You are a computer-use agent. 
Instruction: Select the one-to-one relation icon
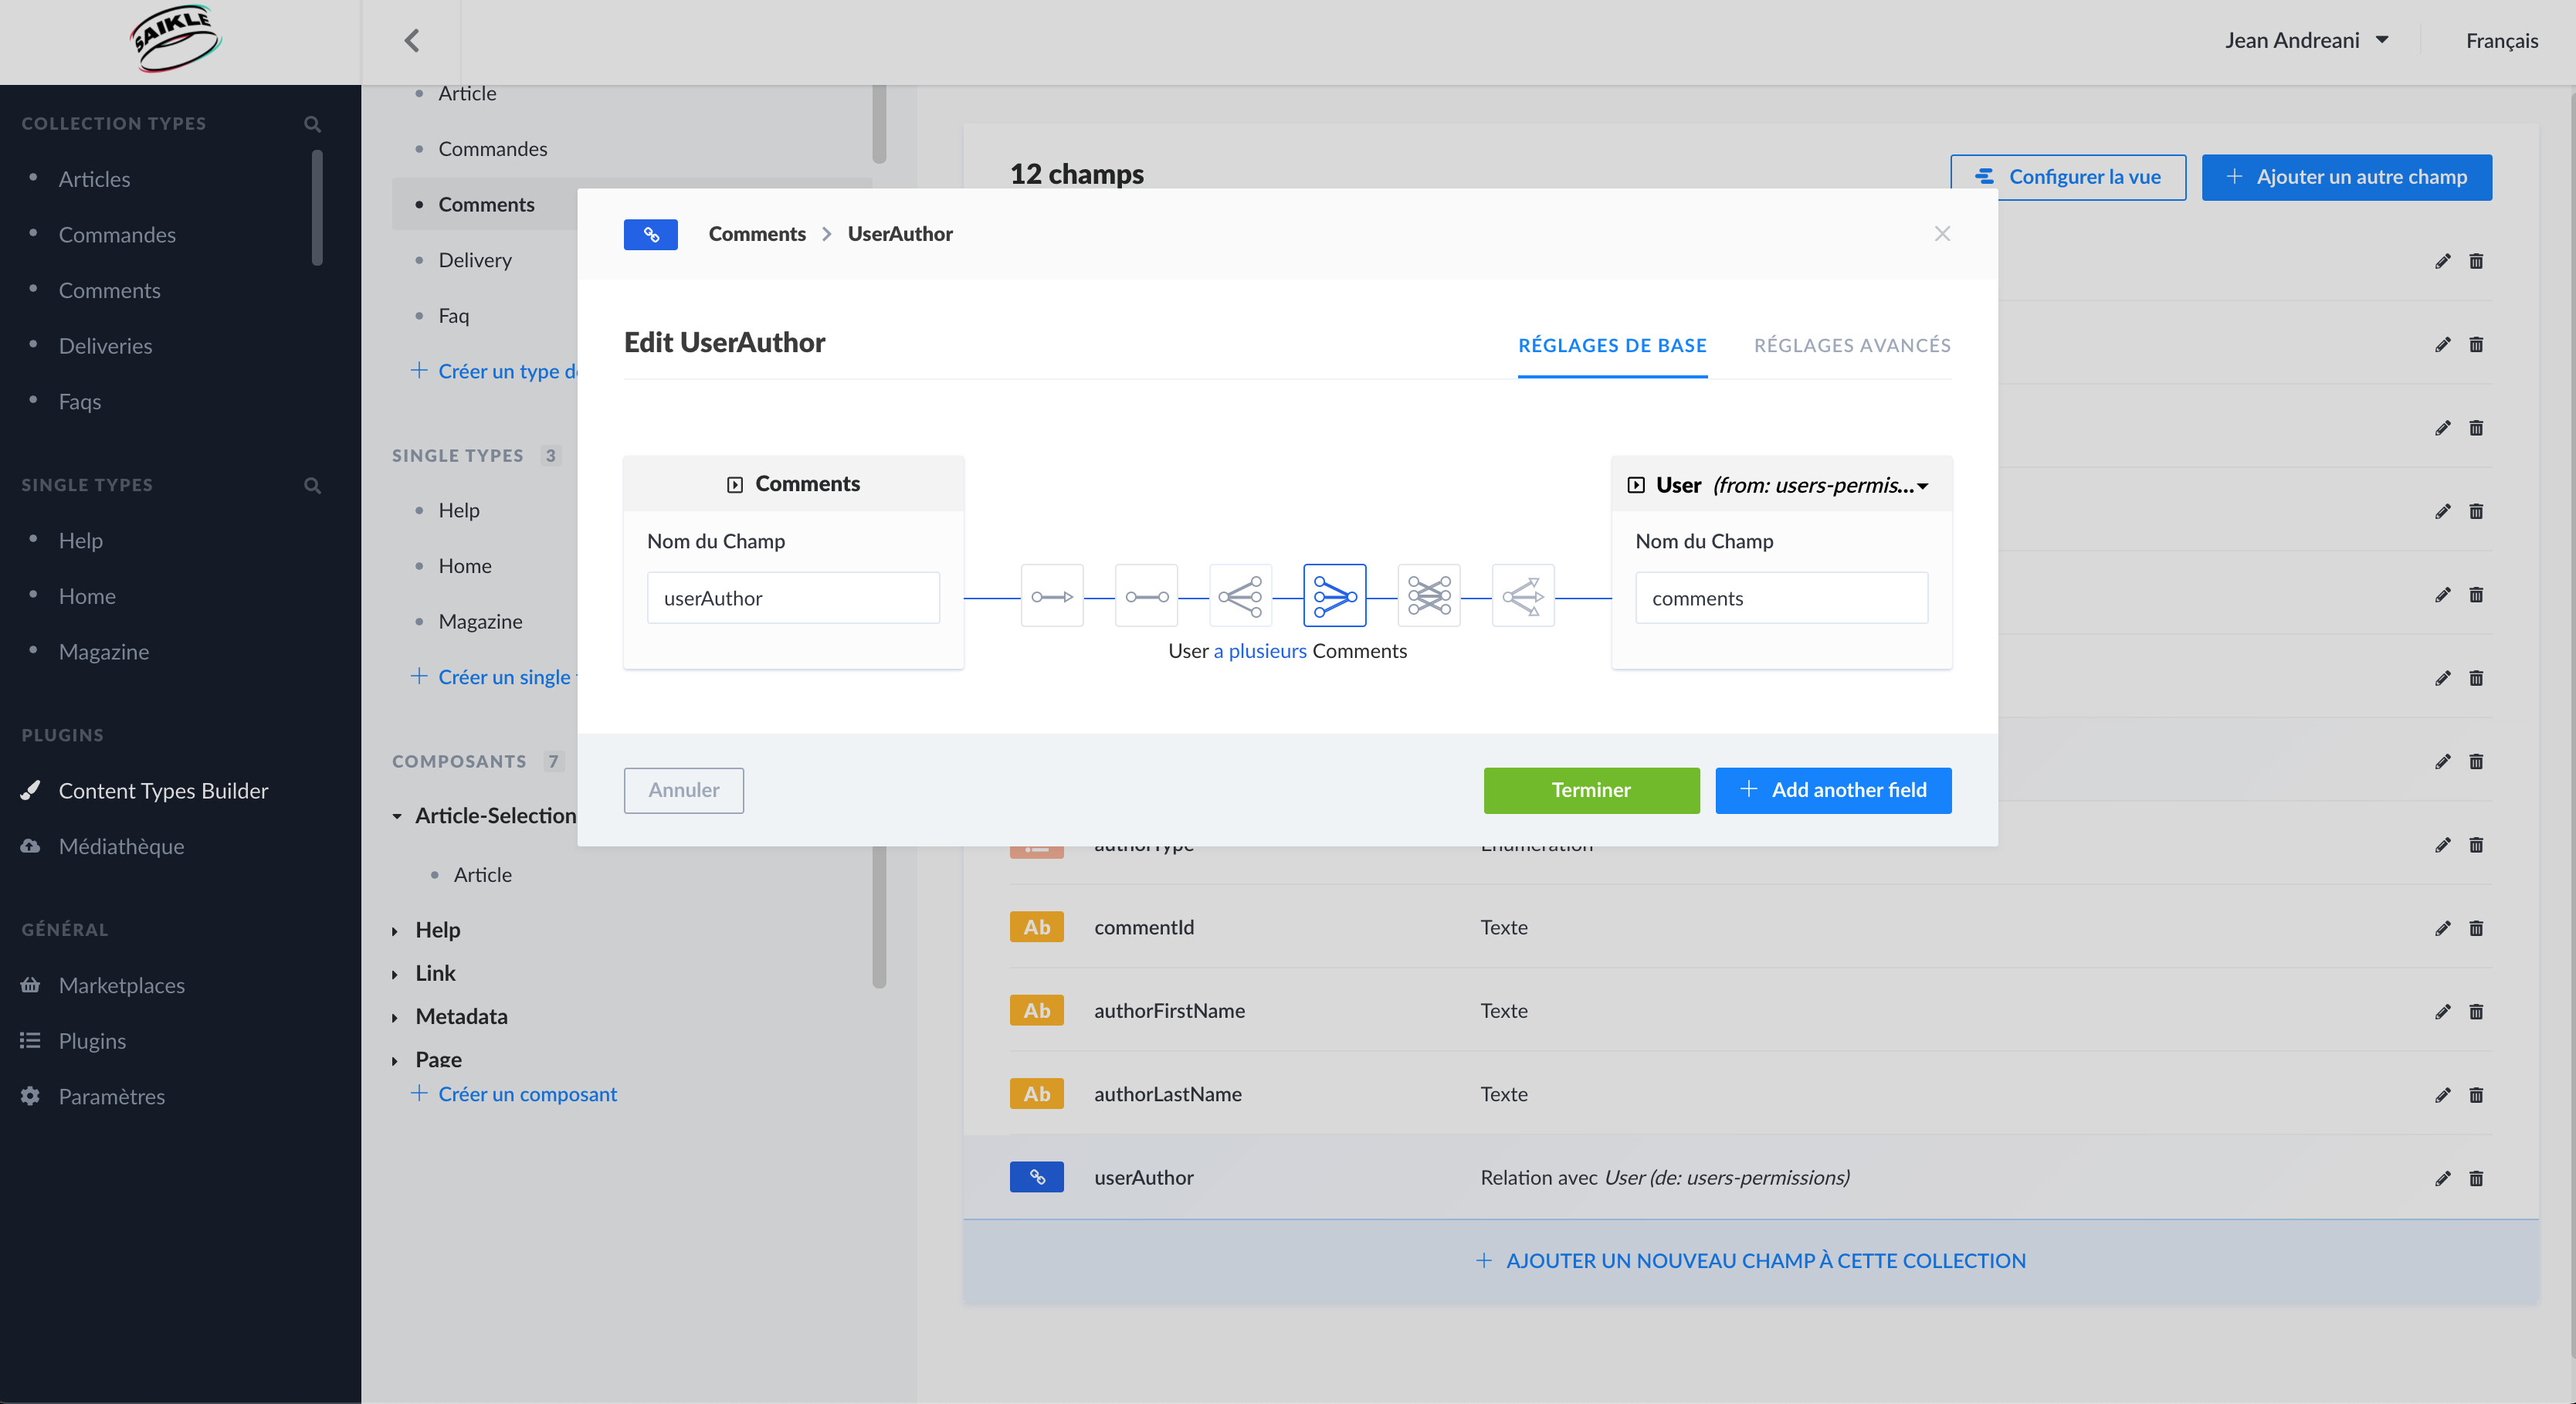pos(1146,597)
